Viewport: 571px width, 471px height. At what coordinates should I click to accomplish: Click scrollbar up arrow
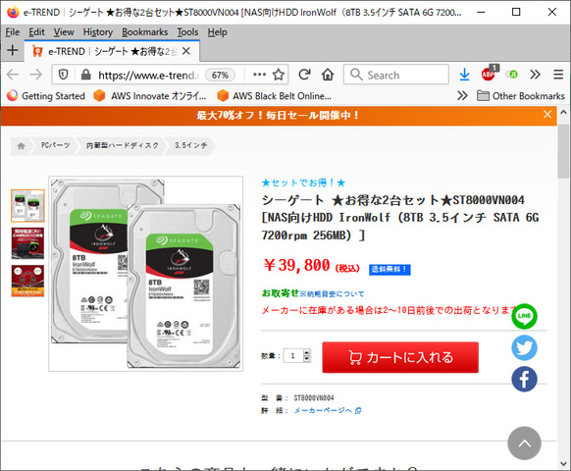pyautogui.click(x=563, y=112)
